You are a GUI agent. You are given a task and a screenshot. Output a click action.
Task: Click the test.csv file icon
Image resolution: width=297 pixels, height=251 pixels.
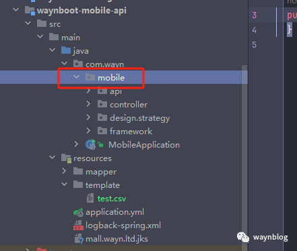point(90,198)
